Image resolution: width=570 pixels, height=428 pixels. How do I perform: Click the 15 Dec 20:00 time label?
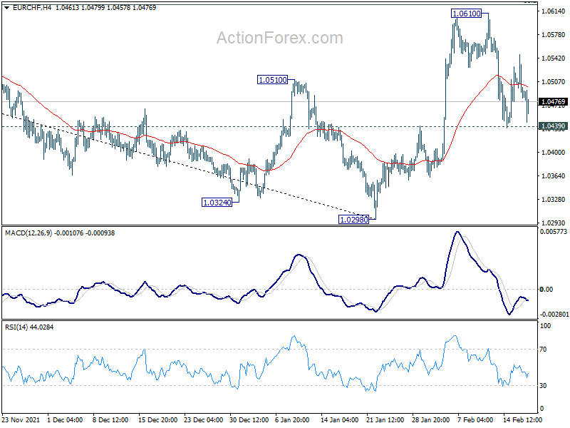pos(157,419)
